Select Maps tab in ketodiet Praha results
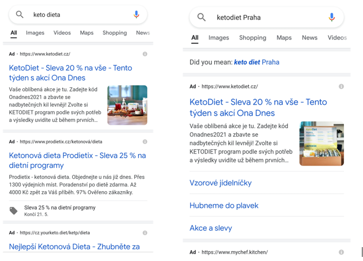363x261 pixels. (x=284, y=38)
